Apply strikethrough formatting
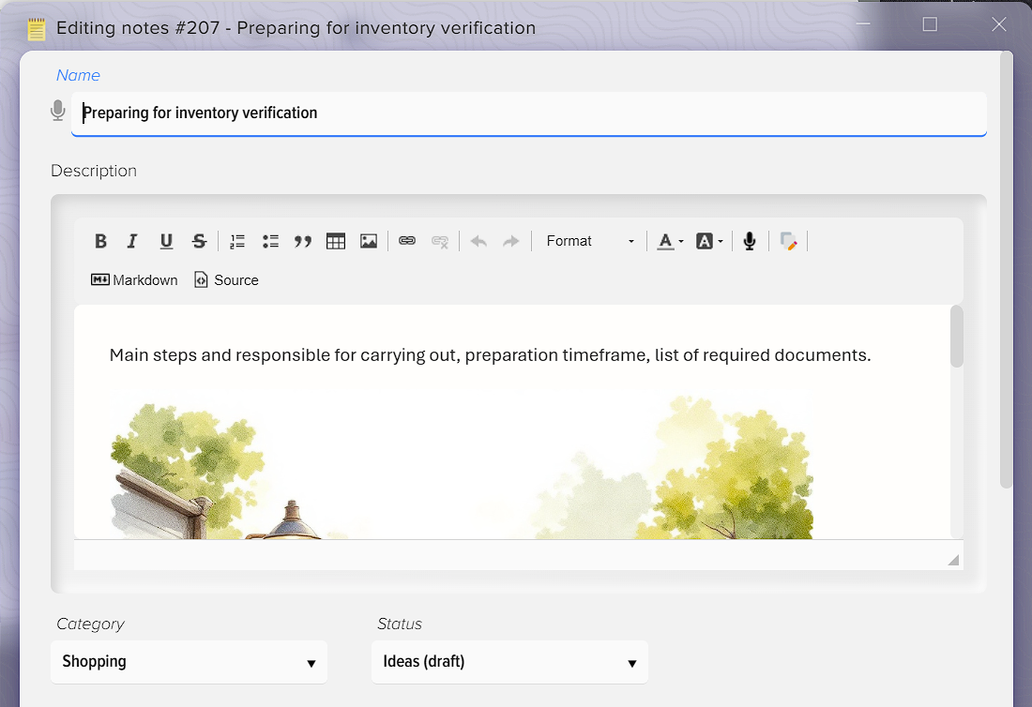Image resolution: width=1032 pixels, height=707 pixels. (200, 241)
